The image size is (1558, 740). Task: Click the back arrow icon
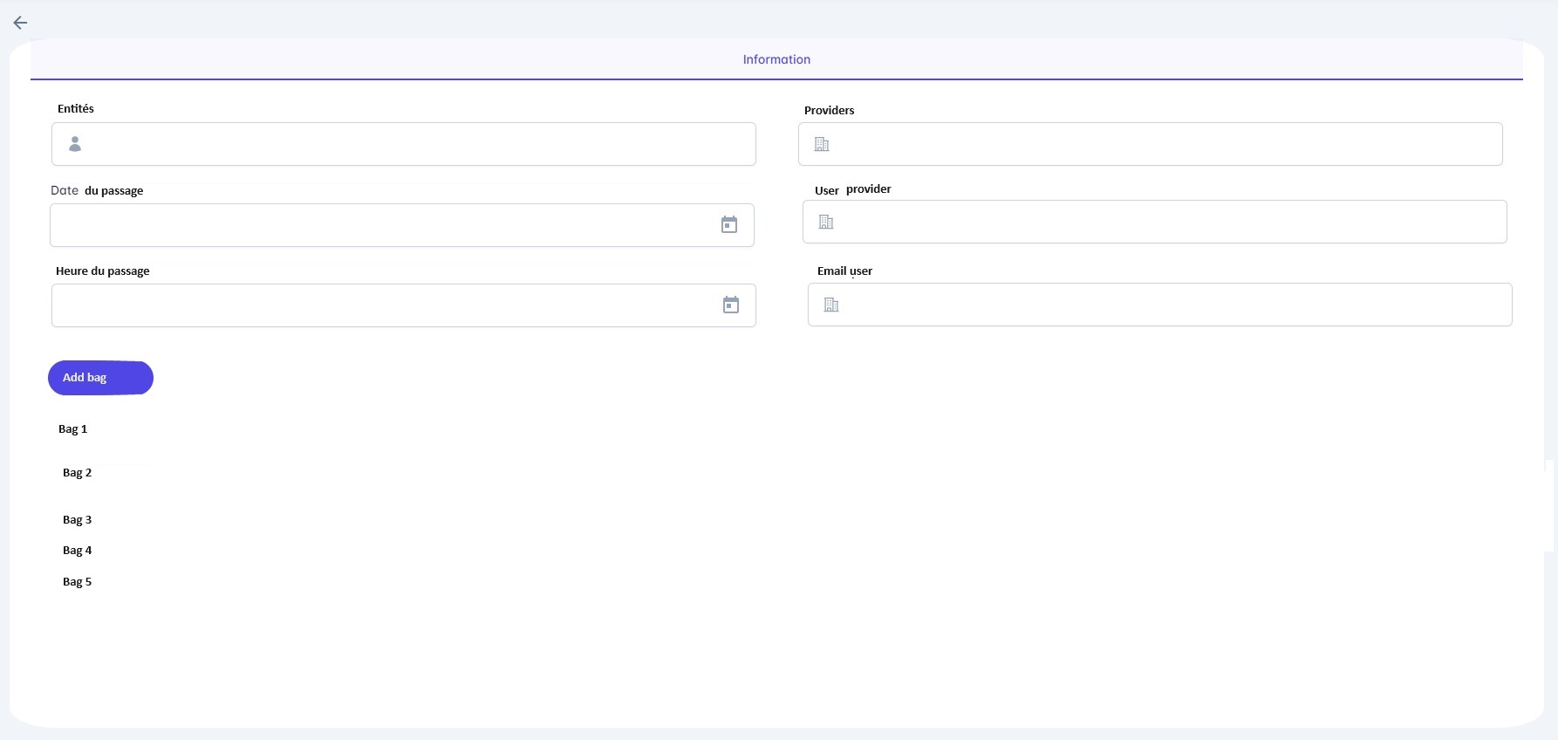coord(20,23)
